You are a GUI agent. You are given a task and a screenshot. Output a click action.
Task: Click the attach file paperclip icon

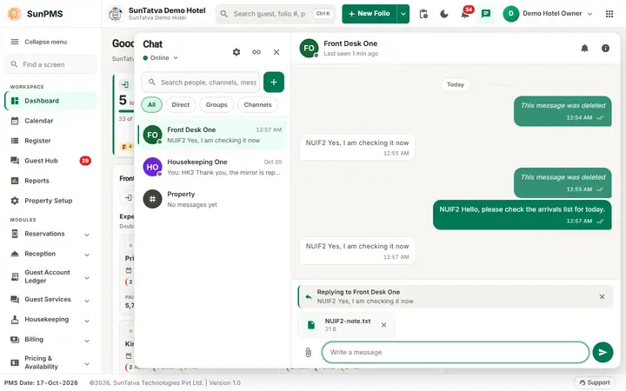[x=308, y=352]
